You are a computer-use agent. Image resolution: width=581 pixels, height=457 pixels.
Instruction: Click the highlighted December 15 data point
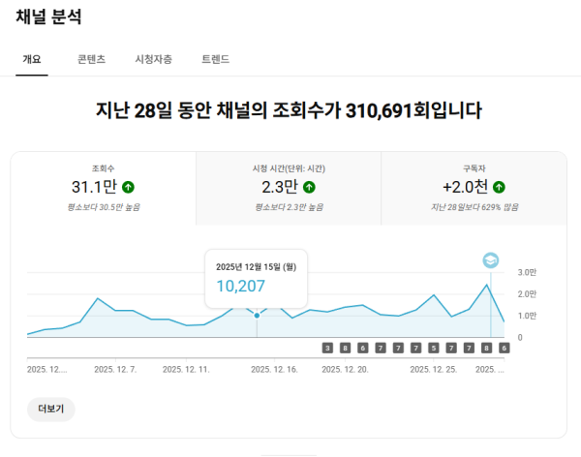[x=257, y=315]
